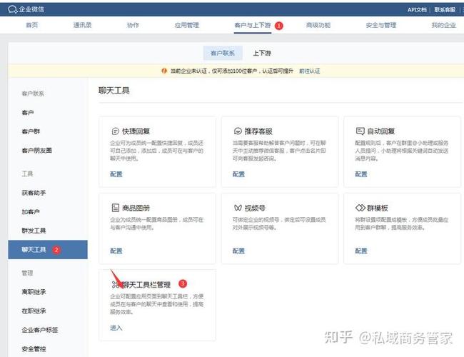This screenshot has width=464, height=357.
Task: Open 企业客户标签 in the sidebar
Action: point(40,330)
